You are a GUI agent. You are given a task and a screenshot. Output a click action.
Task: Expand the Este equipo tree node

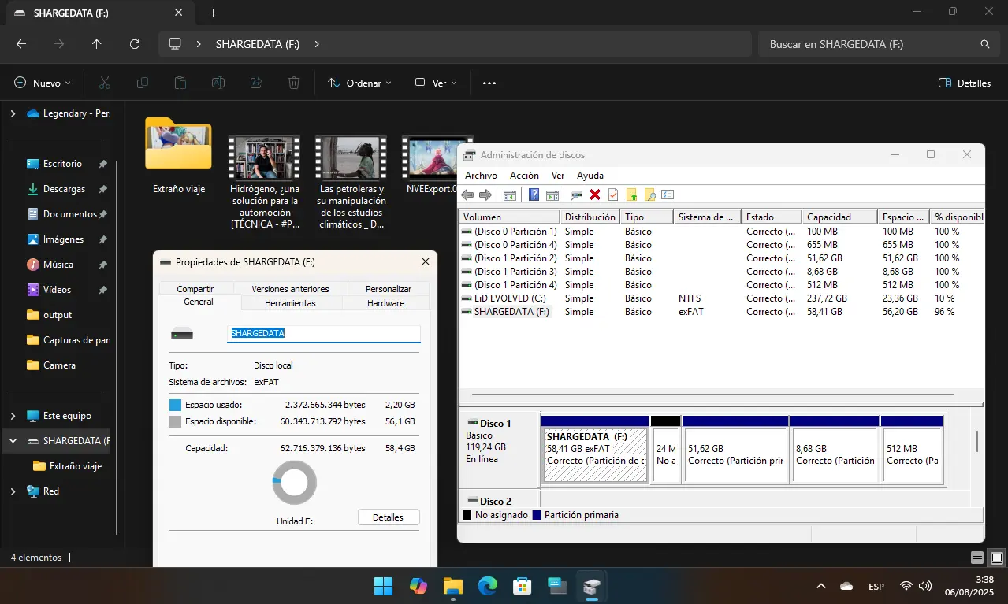click(x=13, y=416)
